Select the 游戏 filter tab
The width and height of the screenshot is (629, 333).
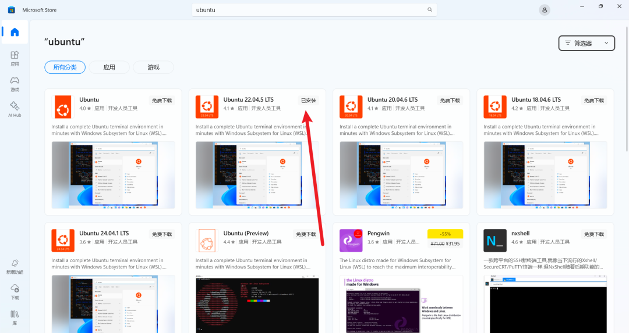click(153, 67)
